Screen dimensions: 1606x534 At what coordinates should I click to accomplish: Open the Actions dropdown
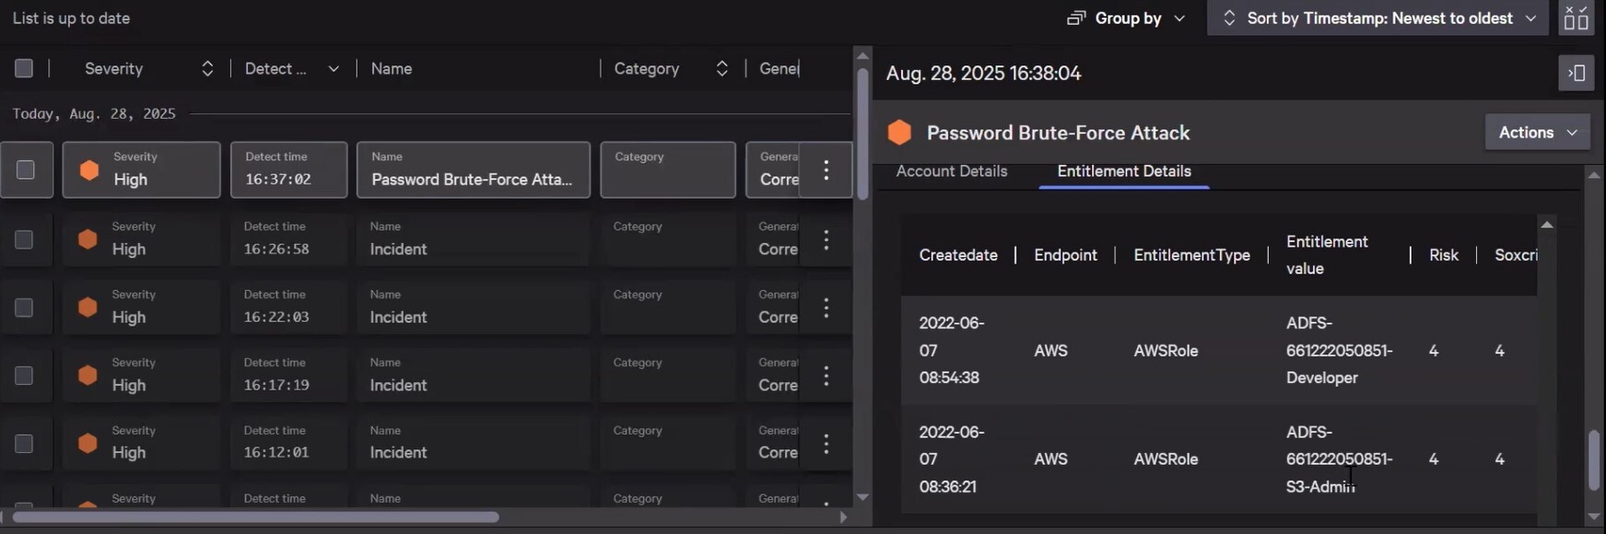click(x=1537, y=133)
